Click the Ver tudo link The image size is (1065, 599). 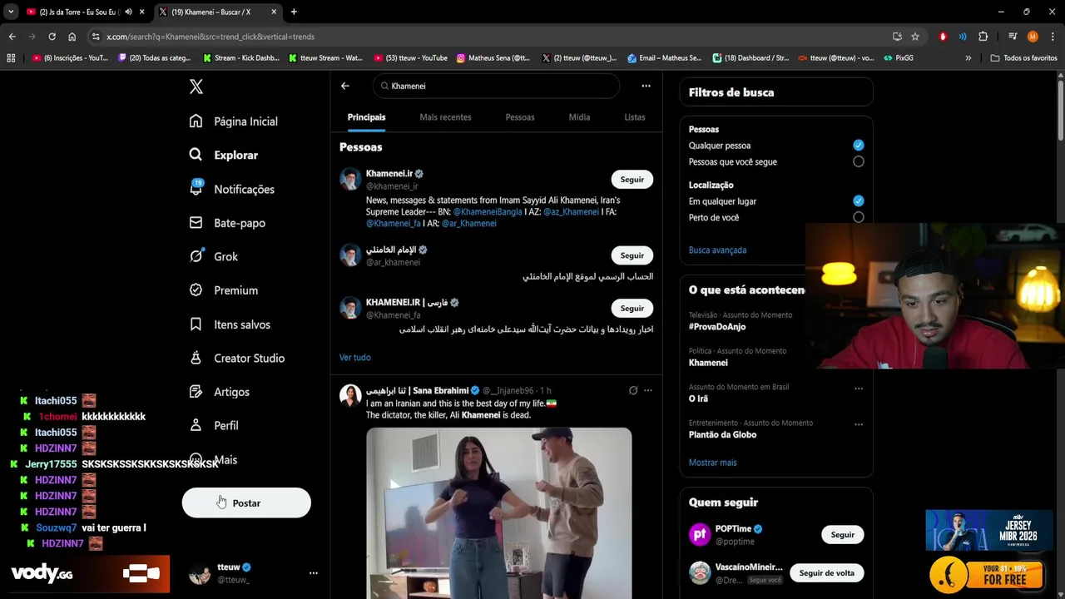pos(355,357)
